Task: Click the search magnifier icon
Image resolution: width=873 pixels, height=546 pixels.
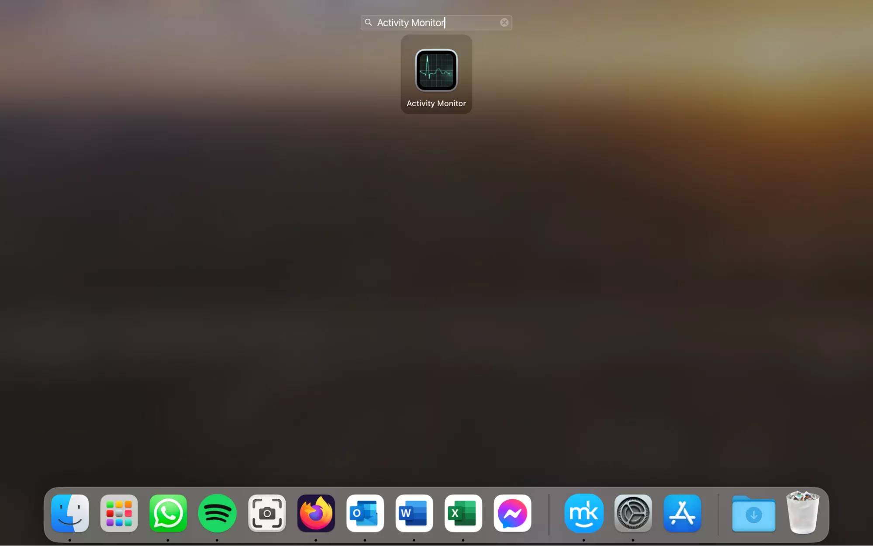Action: point(368,22)
